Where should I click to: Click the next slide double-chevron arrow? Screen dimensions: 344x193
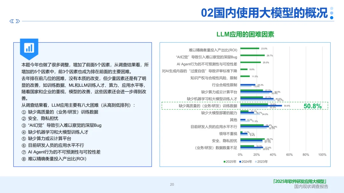18,21
